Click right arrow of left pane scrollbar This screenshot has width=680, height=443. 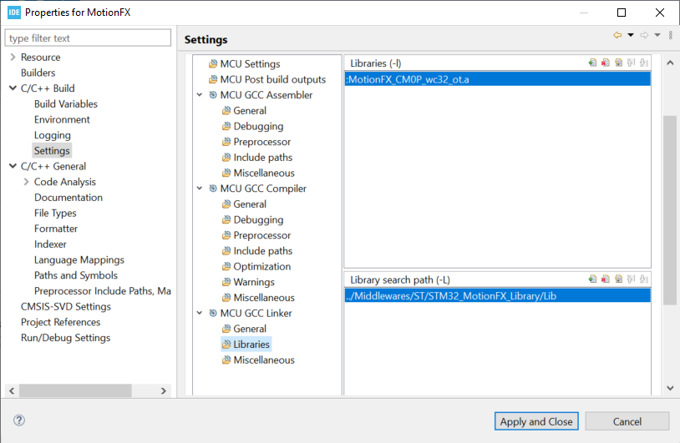pyautogui.click(x=164, y=390)
